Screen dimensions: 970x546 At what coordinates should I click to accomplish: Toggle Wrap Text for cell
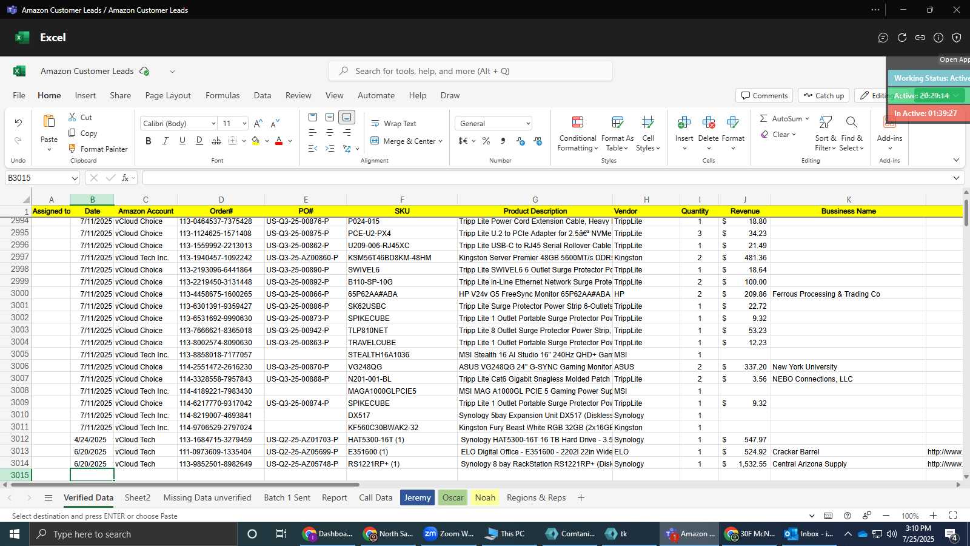click(393, 123)
